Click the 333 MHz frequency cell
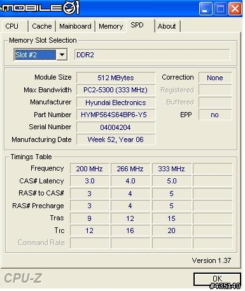 pyautogui.click(x=171, y=169)
